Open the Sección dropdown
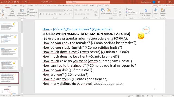The width and height of the screenshot is (174, 97). tap(32, 15)
